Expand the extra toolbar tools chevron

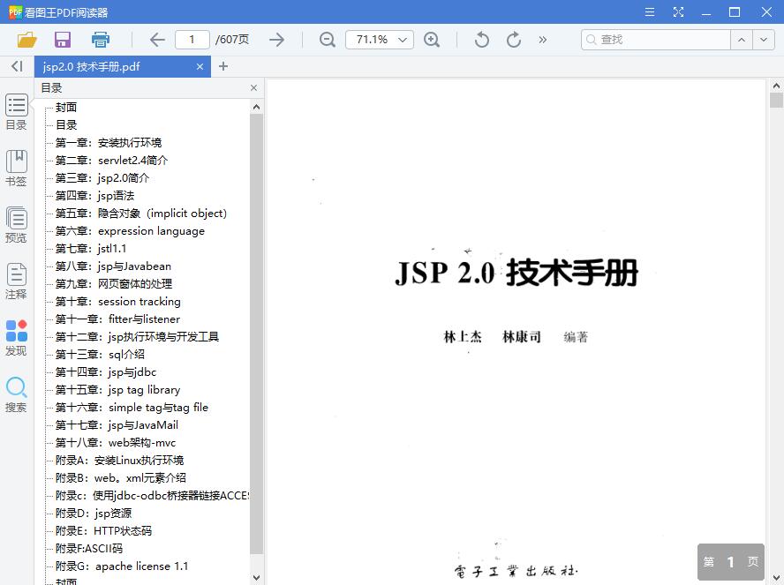(542, 40)
